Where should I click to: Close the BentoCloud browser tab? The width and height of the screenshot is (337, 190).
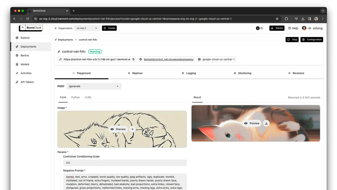click(67, 11)
